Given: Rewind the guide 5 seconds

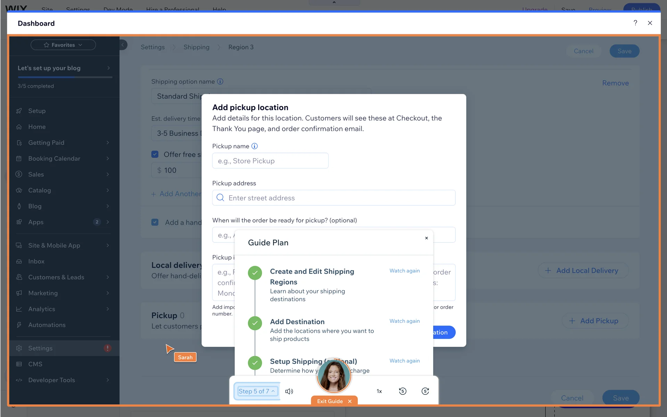Looking at the screenshot, I should coord(402,391).
